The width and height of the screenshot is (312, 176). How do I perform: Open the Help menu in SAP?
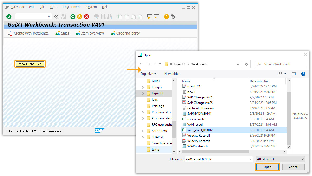(105, 7)
